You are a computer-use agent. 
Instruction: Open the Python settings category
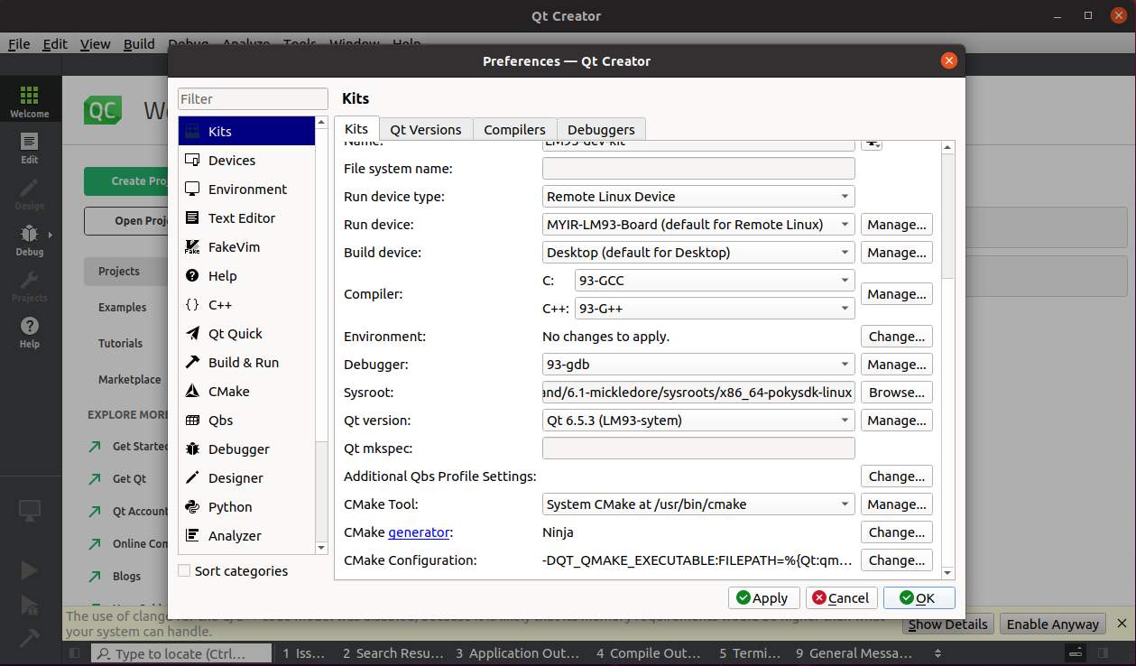229,507
